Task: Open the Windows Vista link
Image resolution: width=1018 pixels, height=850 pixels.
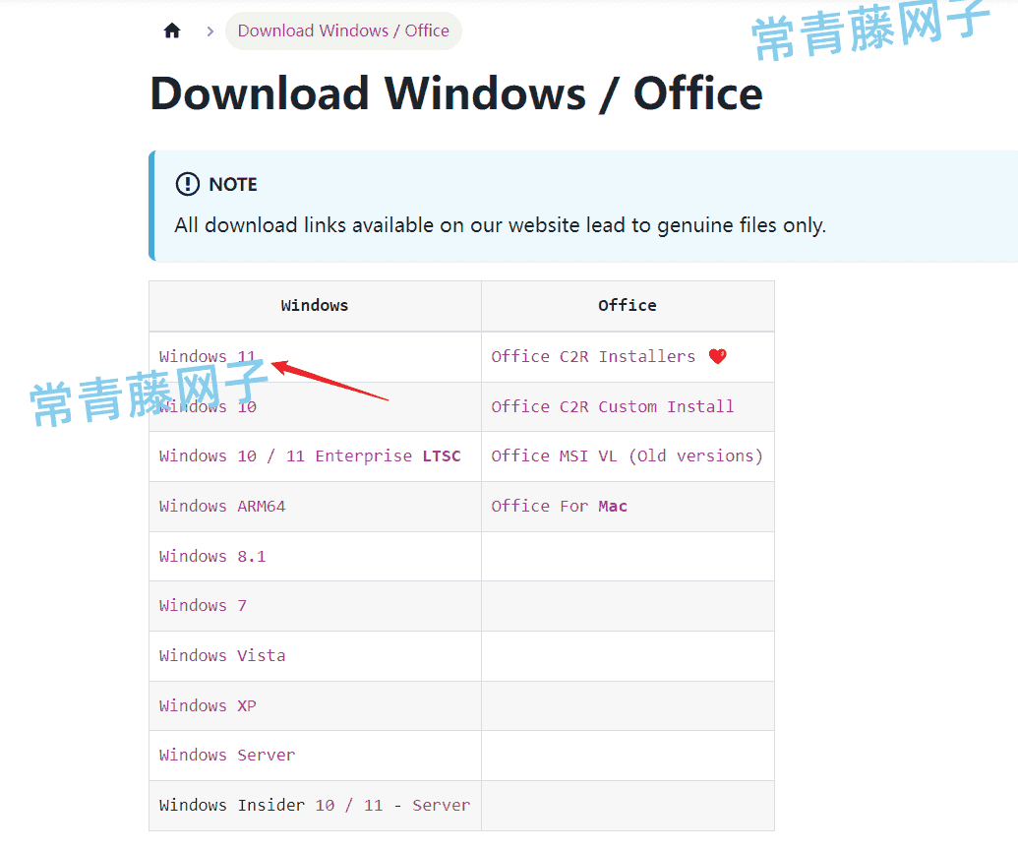Action: (222, 656)
